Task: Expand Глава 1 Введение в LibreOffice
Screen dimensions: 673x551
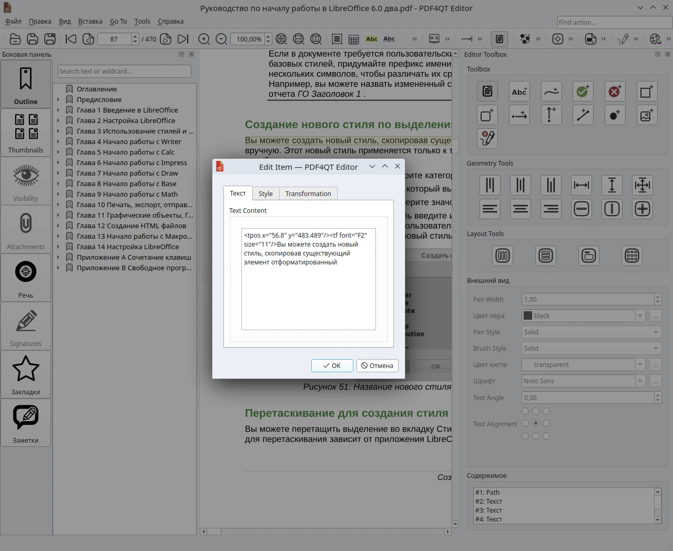Action: point(58,110)
